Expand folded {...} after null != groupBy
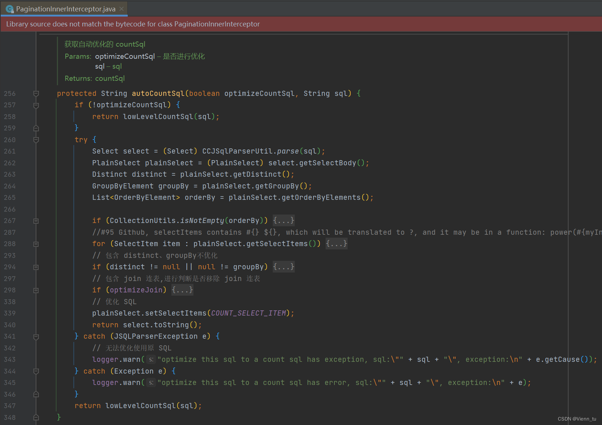Screen dimensions: 602x425 (x=283, y=267)
